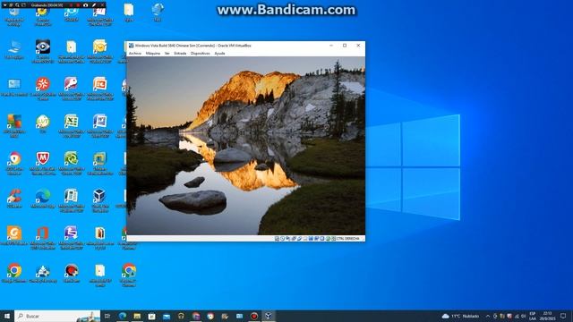Open Task View from the taskbar
The image size is (573, 322).
point(107,316)
